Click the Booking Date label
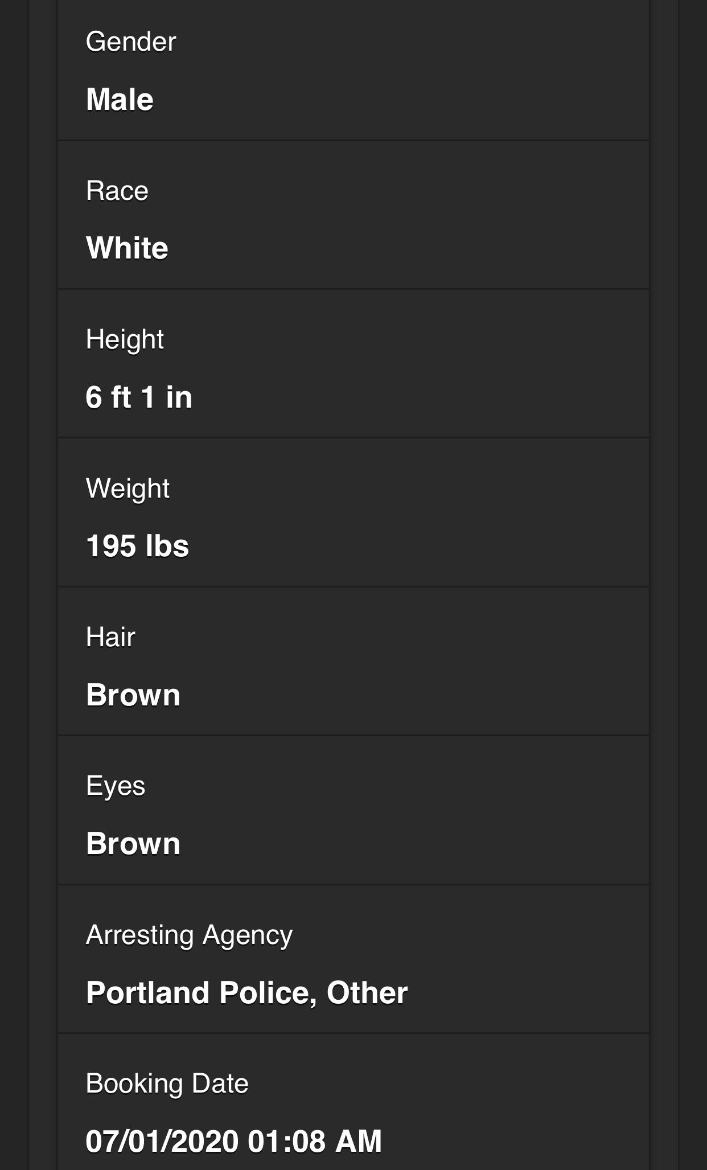This screenshot has width=707, height=1170. [167, 1083]
